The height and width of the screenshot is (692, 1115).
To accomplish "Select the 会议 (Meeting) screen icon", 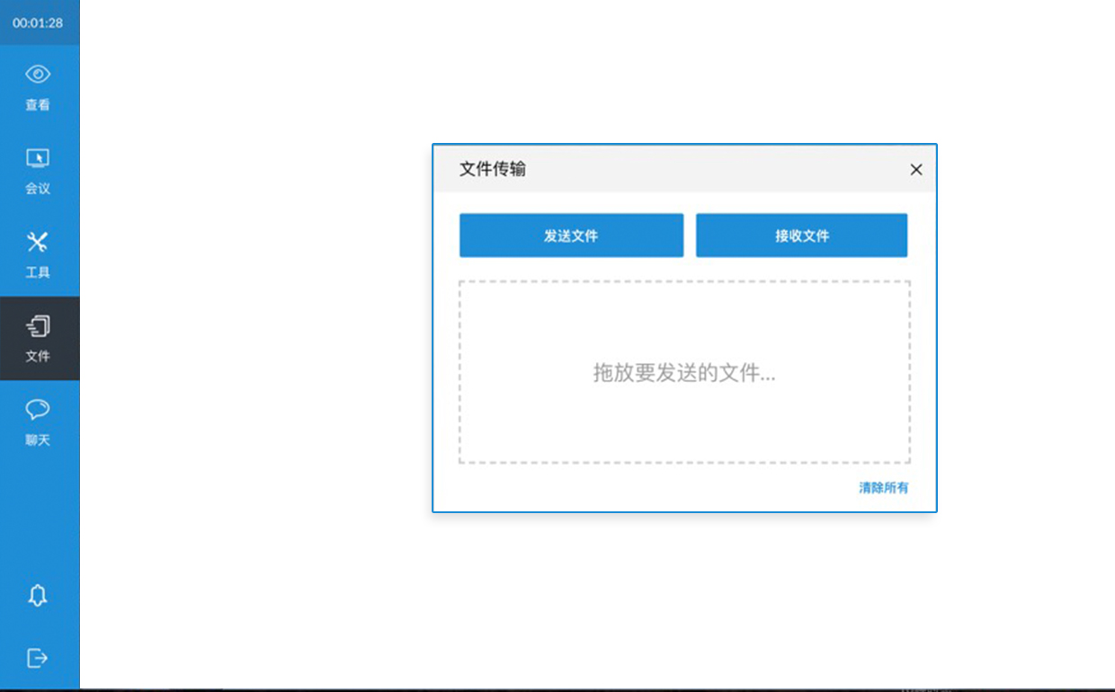I will coord(38,158).
